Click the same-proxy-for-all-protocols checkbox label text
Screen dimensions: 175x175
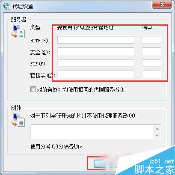(x=82, y=89)
